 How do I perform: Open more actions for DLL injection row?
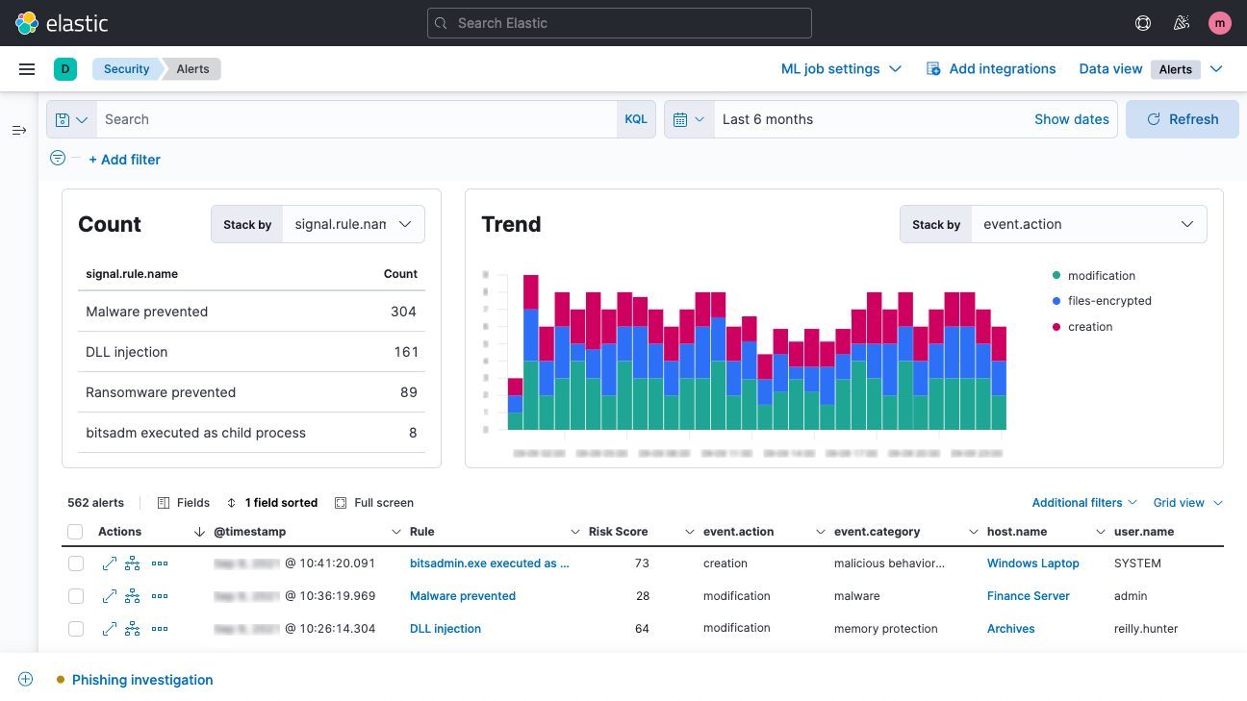[x=160, y=629]
